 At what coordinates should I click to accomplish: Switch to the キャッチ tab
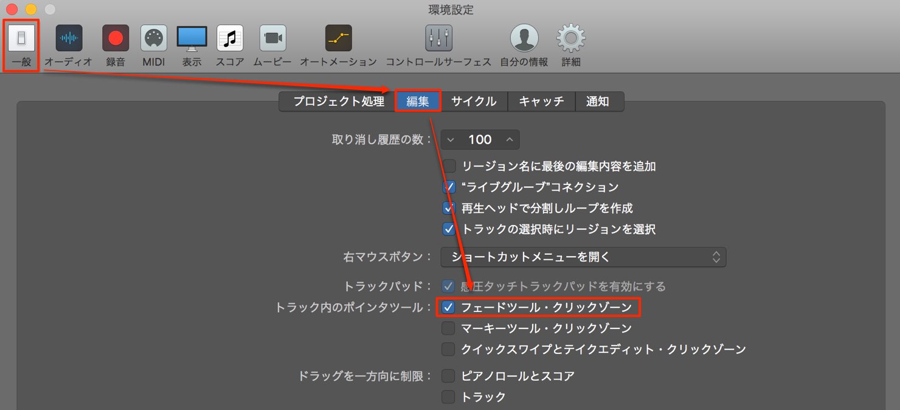click(x=541, y=102)
